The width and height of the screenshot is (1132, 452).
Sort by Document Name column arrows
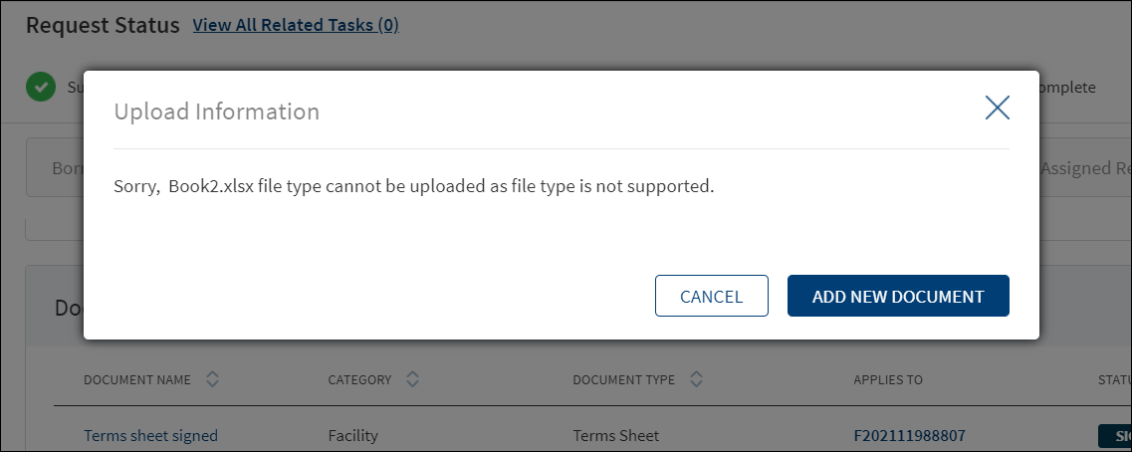point(212,379)
